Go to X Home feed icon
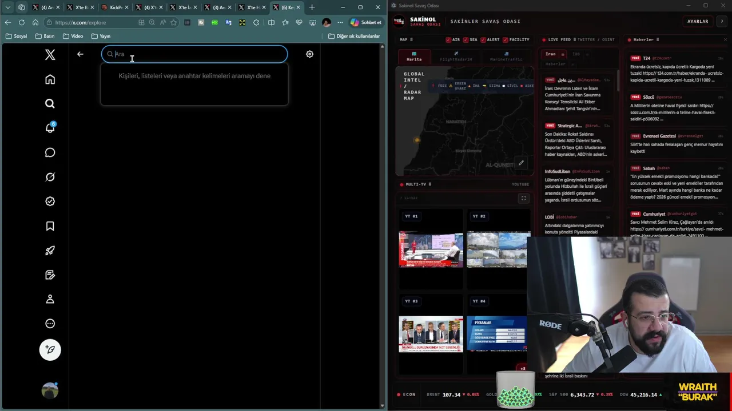This screenshot has height=411, width=732. [x=50, y=79]
